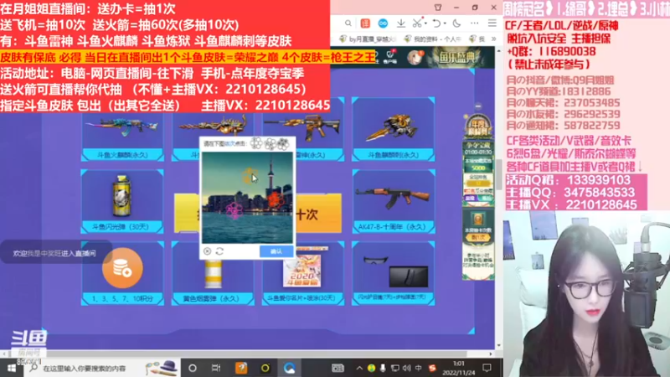Open the 鱼乐盛典 banner
The image size is (670, 377).
[x=457, y=57]
